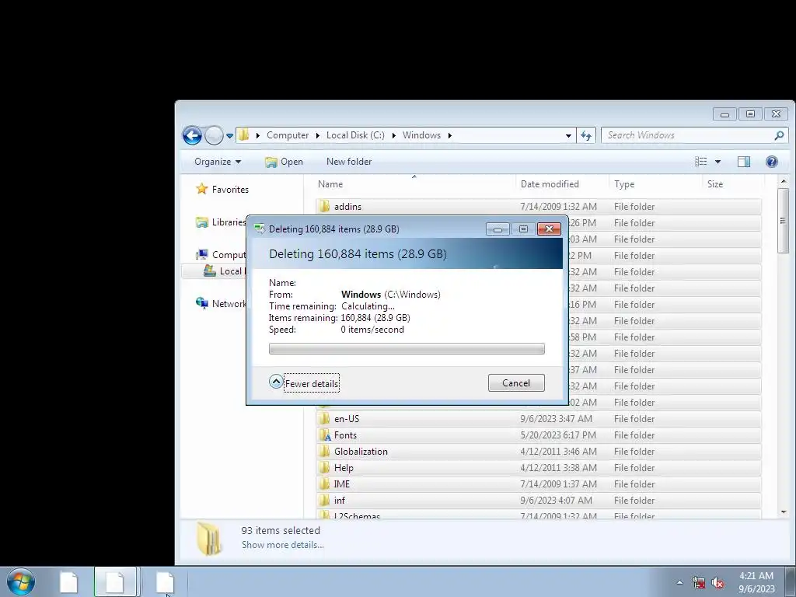
Task: Select Computer in the navigation pane
Action: [221, 254]
